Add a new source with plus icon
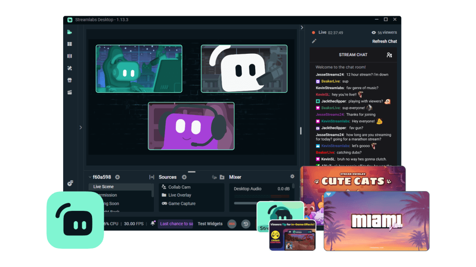476x267 pixels. [184, 177]
